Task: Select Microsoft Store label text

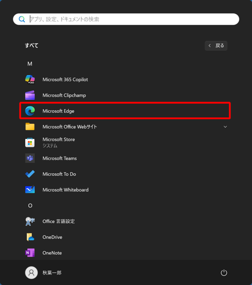Action: click(58, 139)
